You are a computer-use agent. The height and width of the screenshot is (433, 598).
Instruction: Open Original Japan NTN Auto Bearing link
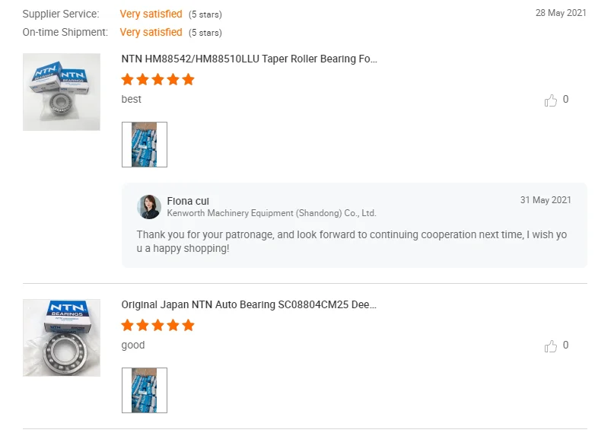(x=249, y=305)
